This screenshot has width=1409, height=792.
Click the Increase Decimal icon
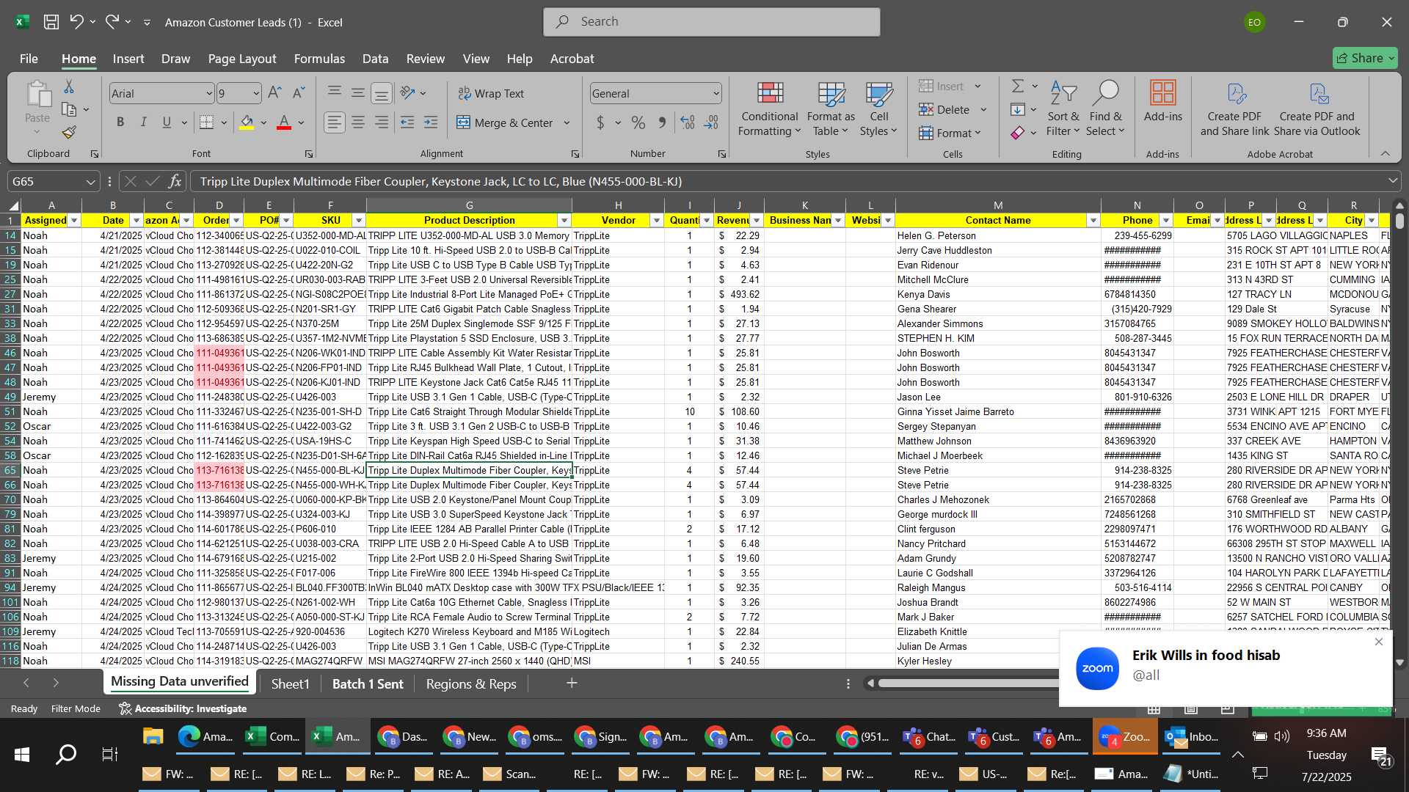pyautogui.click(x=688, y=122)
